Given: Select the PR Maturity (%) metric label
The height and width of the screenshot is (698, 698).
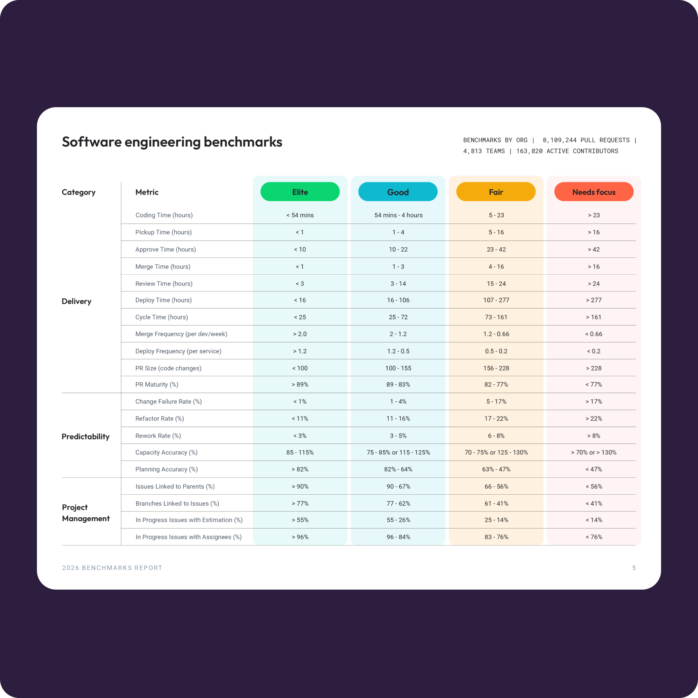Looking at the screenshot, I should pos(157,384).
